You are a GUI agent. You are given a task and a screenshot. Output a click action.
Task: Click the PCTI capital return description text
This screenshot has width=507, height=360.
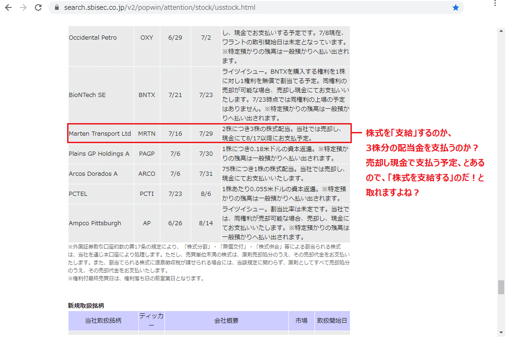(284, 194)
